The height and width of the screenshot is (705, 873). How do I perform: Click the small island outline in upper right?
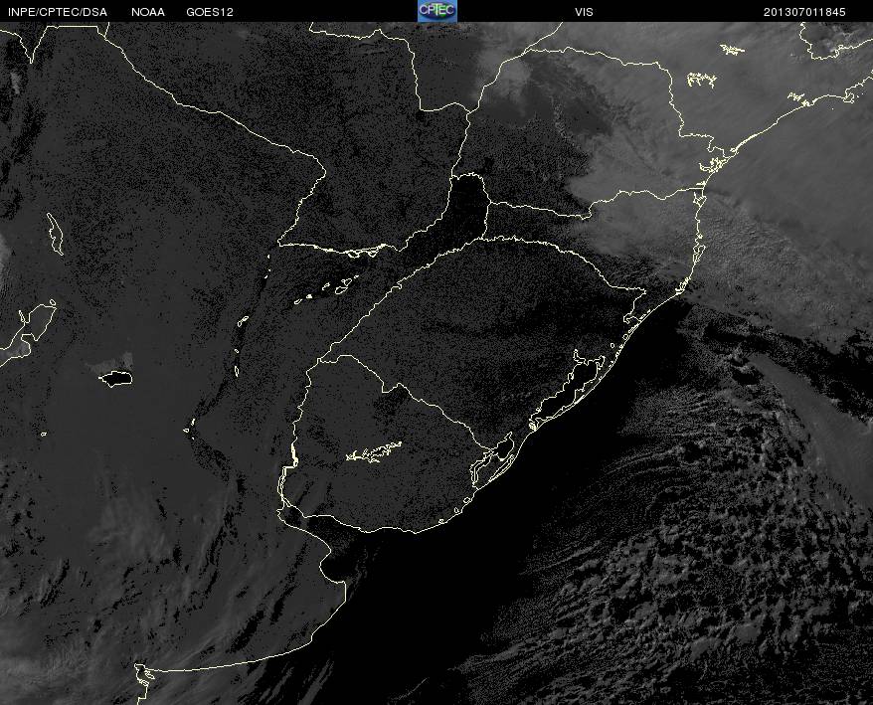732,50
